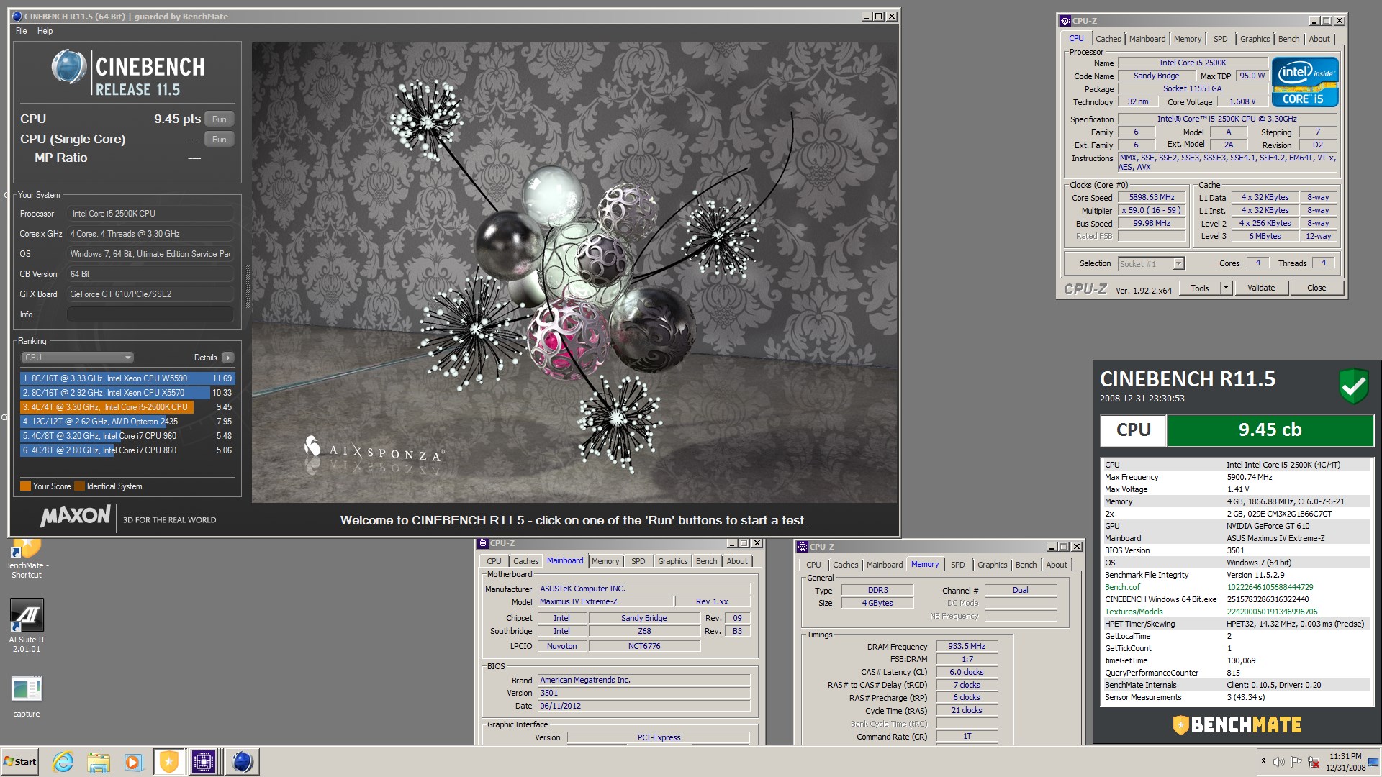Open the Help menu in Cinebench
1382x777 pixels.
point(45,31)
